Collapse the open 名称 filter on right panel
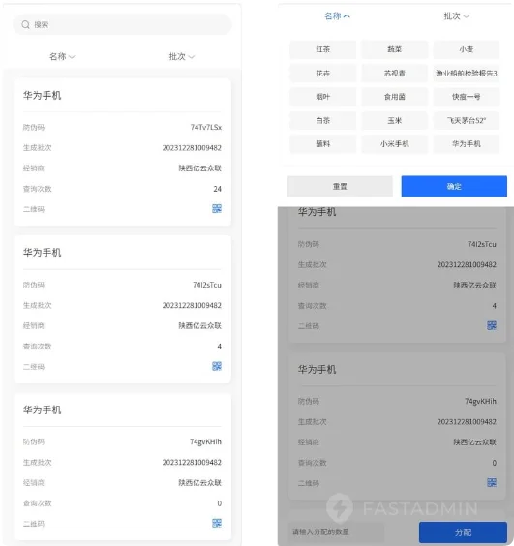514x546 pixels. click(337, 16)
